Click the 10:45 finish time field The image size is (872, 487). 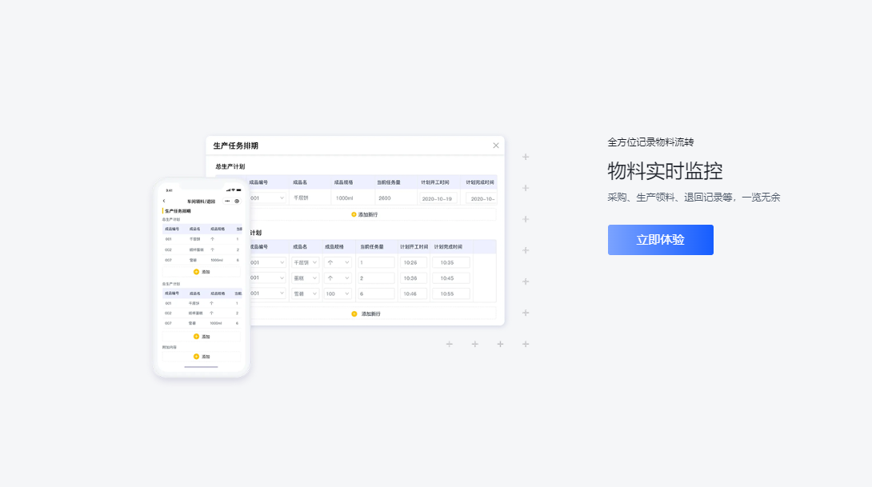tap(450, 278)
